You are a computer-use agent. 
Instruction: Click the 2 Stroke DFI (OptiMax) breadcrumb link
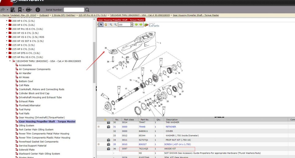tap(64, 15)
